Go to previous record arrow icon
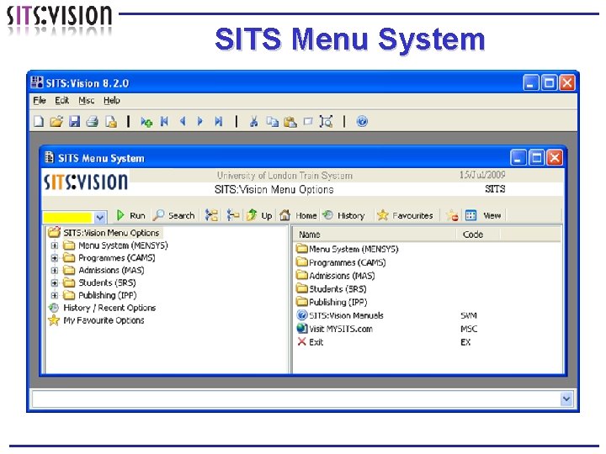This screenshot has height=454, width=606. [x=183, y=122]
